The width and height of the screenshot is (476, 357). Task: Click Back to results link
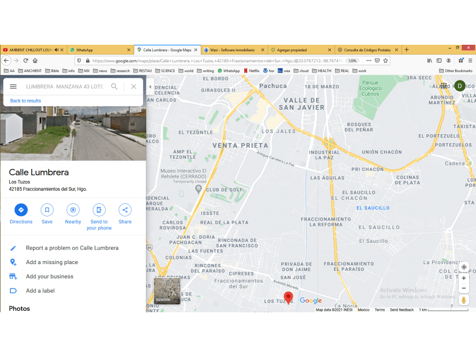tap(25, 101)
